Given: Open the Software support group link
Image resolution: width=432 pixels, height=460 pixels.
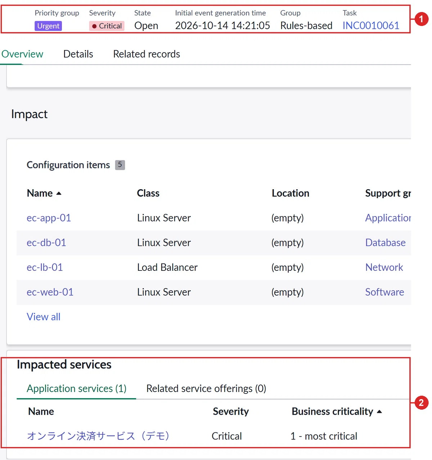Looking at the screenshot, I should click(x=384, y=292).
